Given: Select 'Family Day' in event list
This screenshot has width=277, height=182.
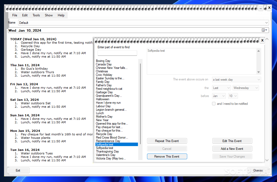Looking at the screenshot, I should [103, 82].
